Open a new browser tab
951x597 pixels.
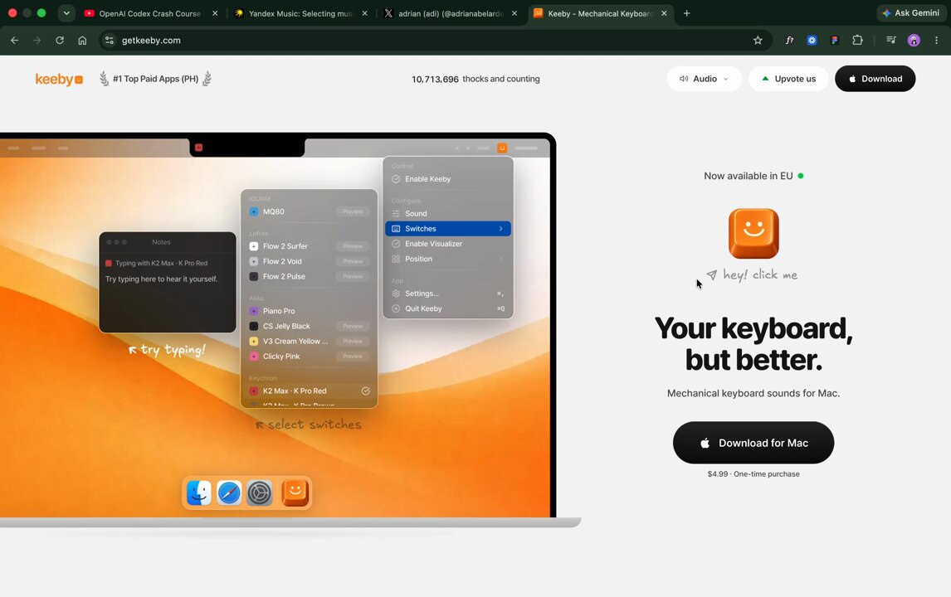[686, 13]
